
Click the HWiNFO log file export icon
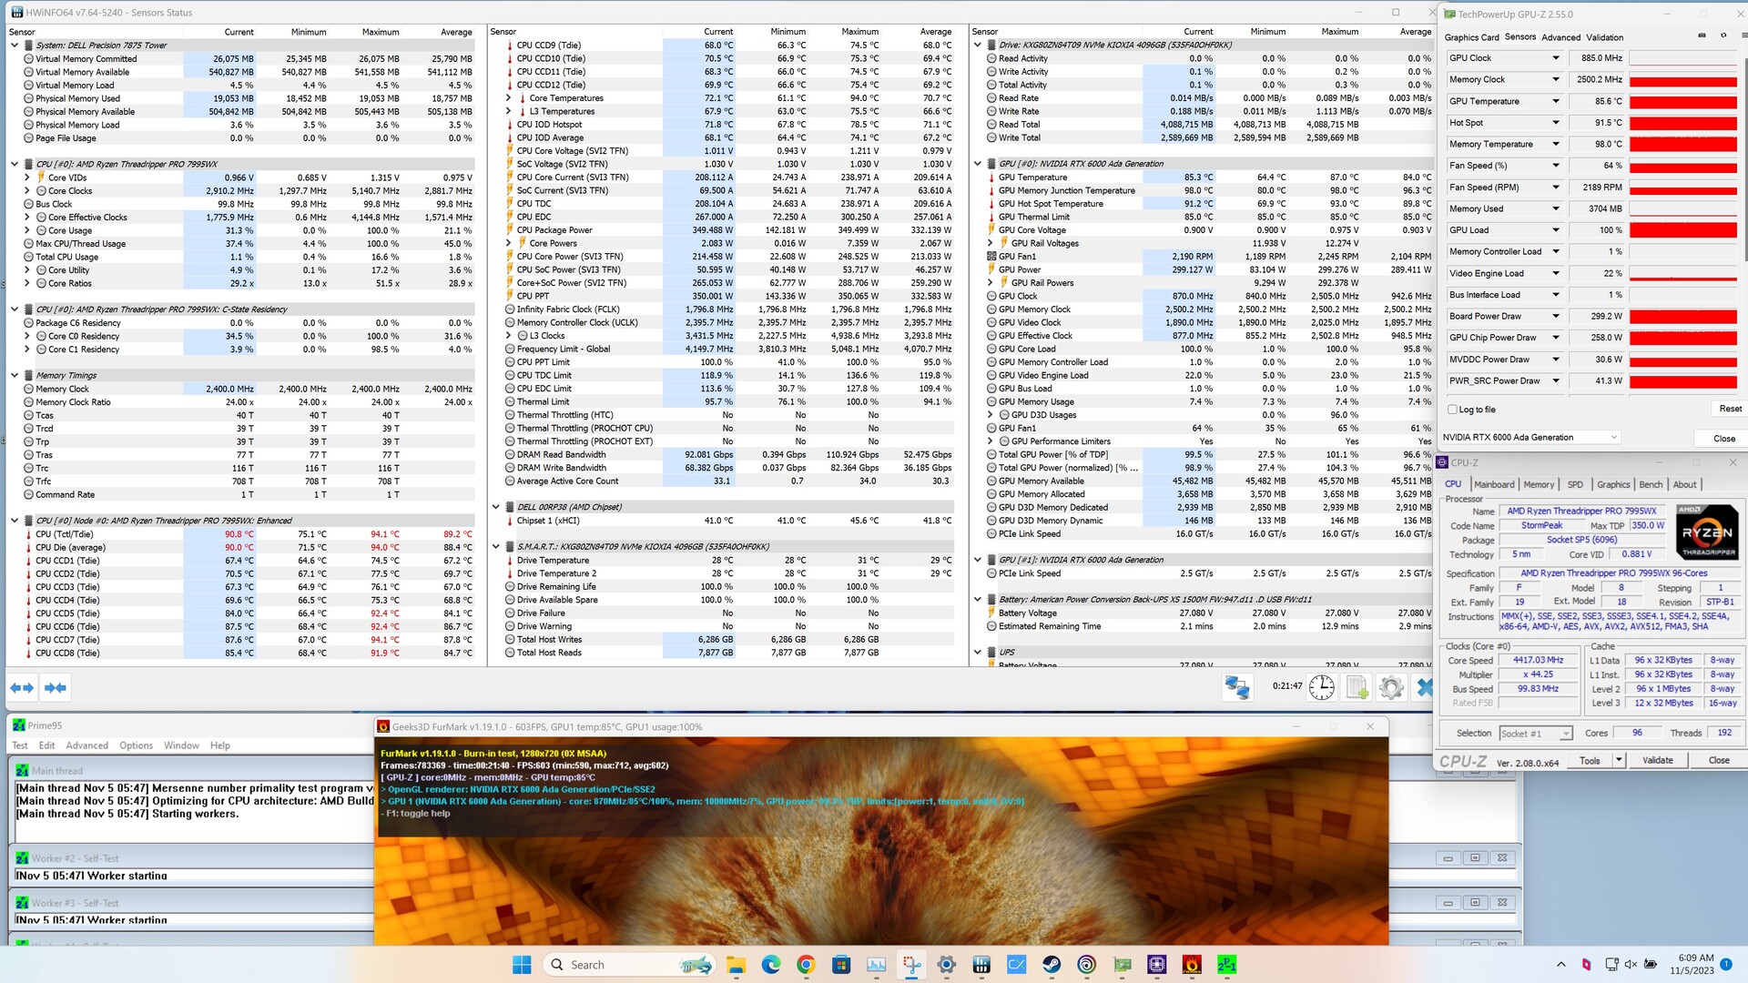click(x=1357, y=688)
